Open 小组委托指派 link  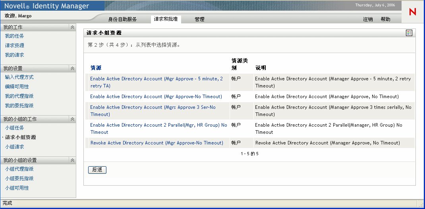[x=19, y=179]
